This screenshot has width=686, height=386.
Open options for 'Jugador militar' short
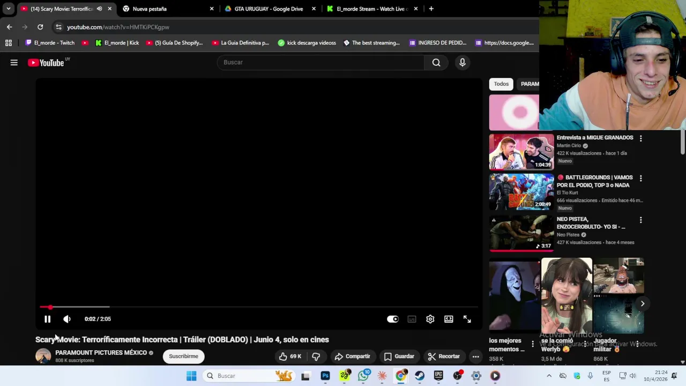point(637,344)
